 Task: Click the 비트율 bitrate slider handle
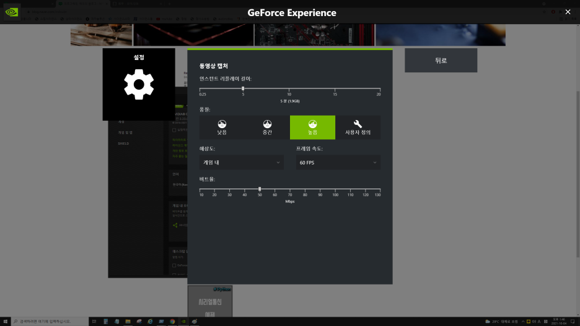(x=260, y=189)
